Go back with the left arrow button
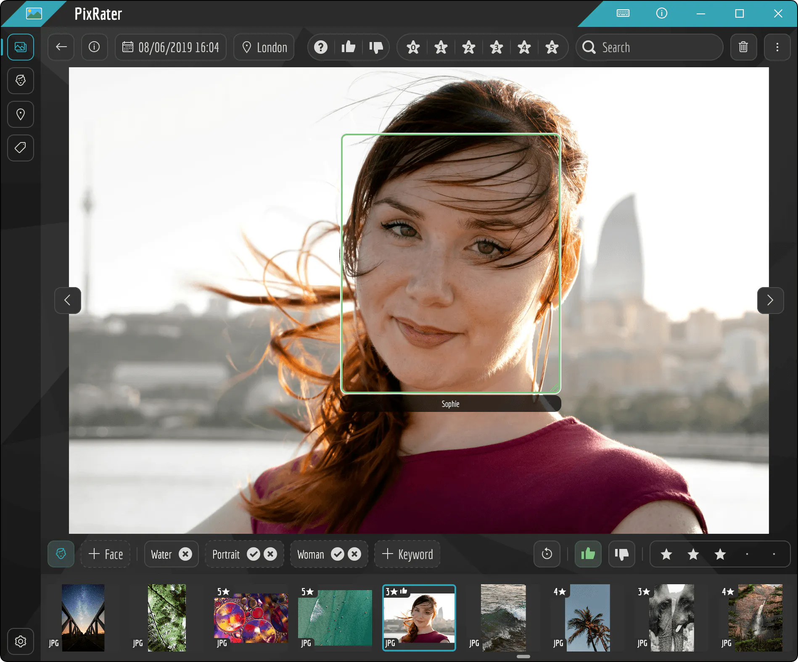 pyautogui.click(x=61, y=47)
